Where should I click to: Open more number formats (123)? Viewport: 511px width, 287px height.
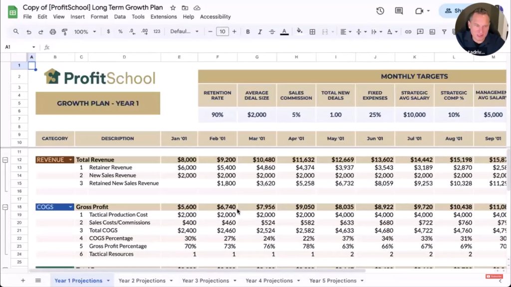pos(157,31)
